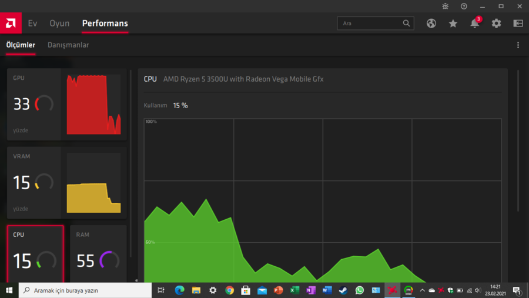
Task: Open Task View on taskbar
Action: pos(161,290)
